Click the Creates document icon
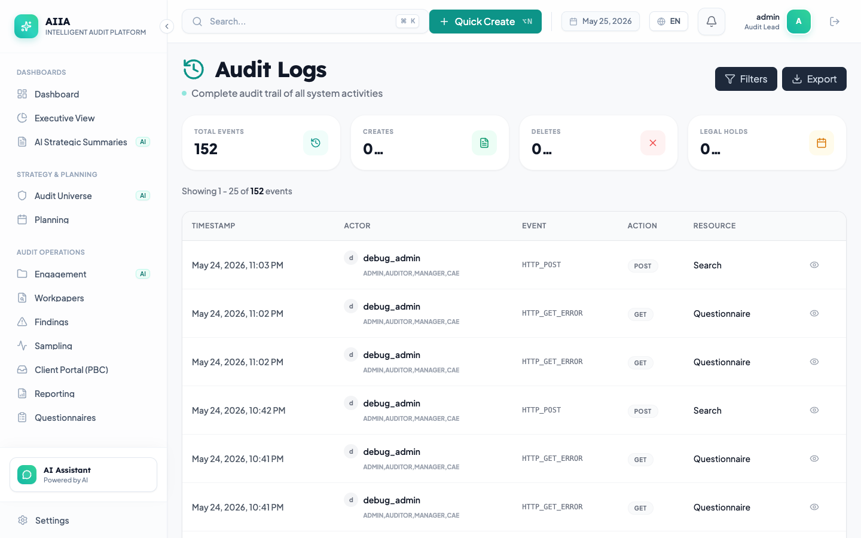The height and width of the screenshot is (538, 861). (x=484, y=143)
